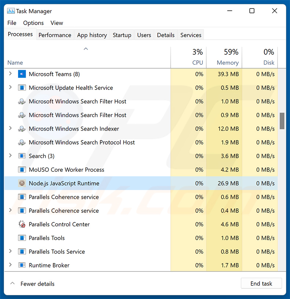The width and height of the screenshot is (290, 299).
Task: Expand the Microsoft Teams (8) process group
Action: [x=10, y=74]
